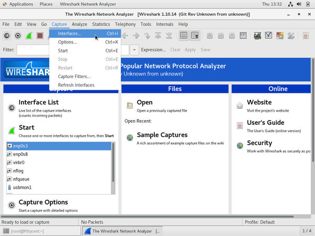This screenshot has width=315, height=236.
Task: Click the welcome page horizontal scrollbar
Action: click(x=147, y=217)
